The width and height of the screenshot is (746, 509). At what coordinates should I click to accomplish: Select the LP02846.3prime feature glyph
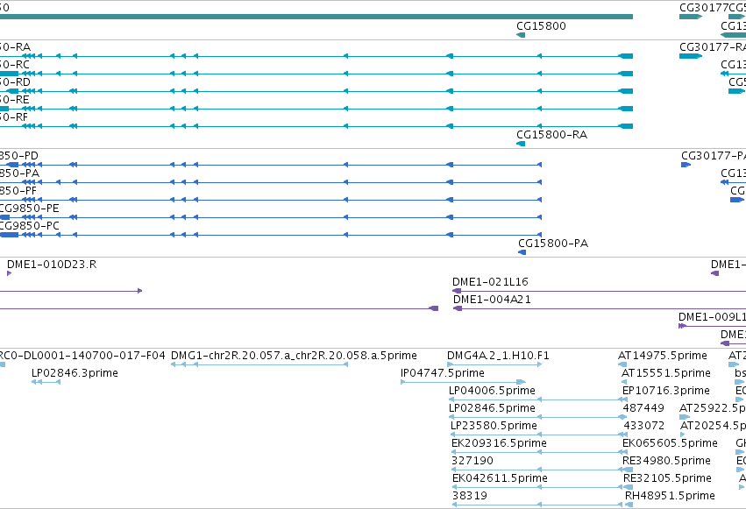[46, 382]
